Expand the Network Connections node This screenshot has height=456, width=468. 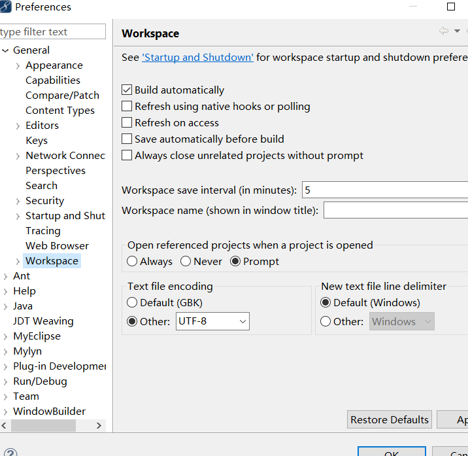[x=18, y=156]
